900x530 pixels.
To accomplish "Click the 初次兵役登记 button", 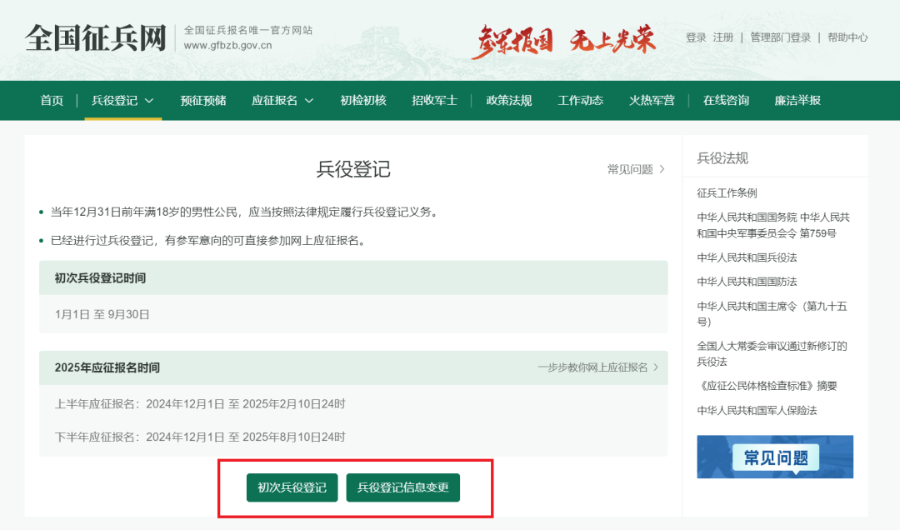I will coord(291,487).
